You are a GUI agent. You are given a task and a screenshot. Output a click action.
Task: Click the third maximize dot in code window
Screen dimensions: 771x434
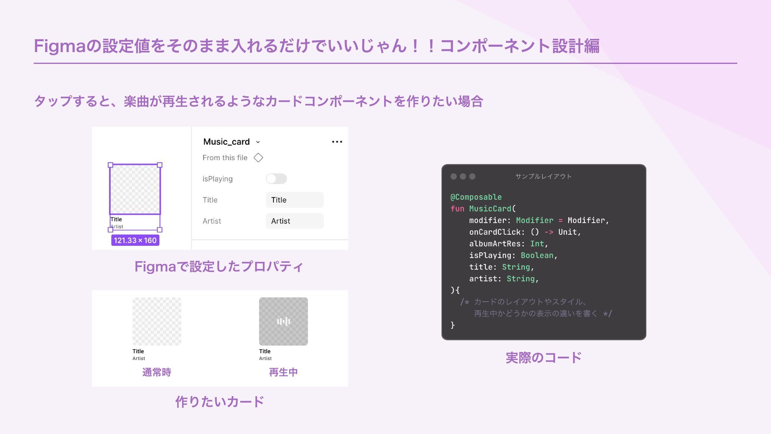tap(472, 176)
